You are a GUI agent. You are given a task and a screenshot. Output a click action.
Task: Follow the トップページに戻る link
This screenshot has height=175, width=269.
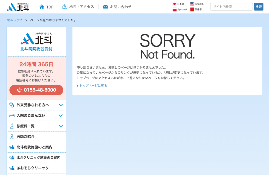93,86
